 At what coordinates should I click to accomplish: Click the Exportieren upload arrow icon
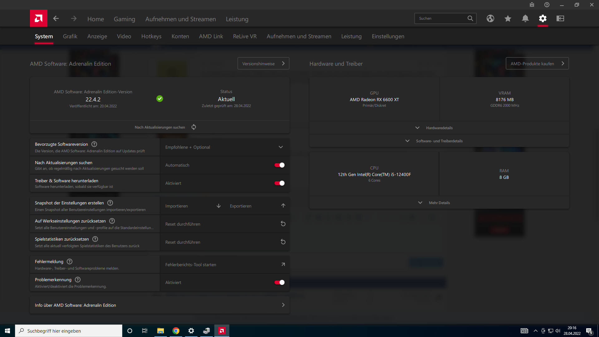[283, 206]
